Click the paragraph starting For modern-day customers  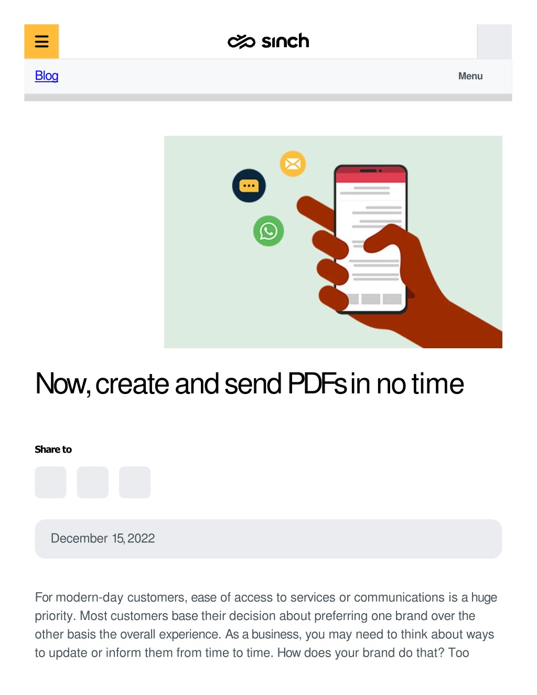266,625
